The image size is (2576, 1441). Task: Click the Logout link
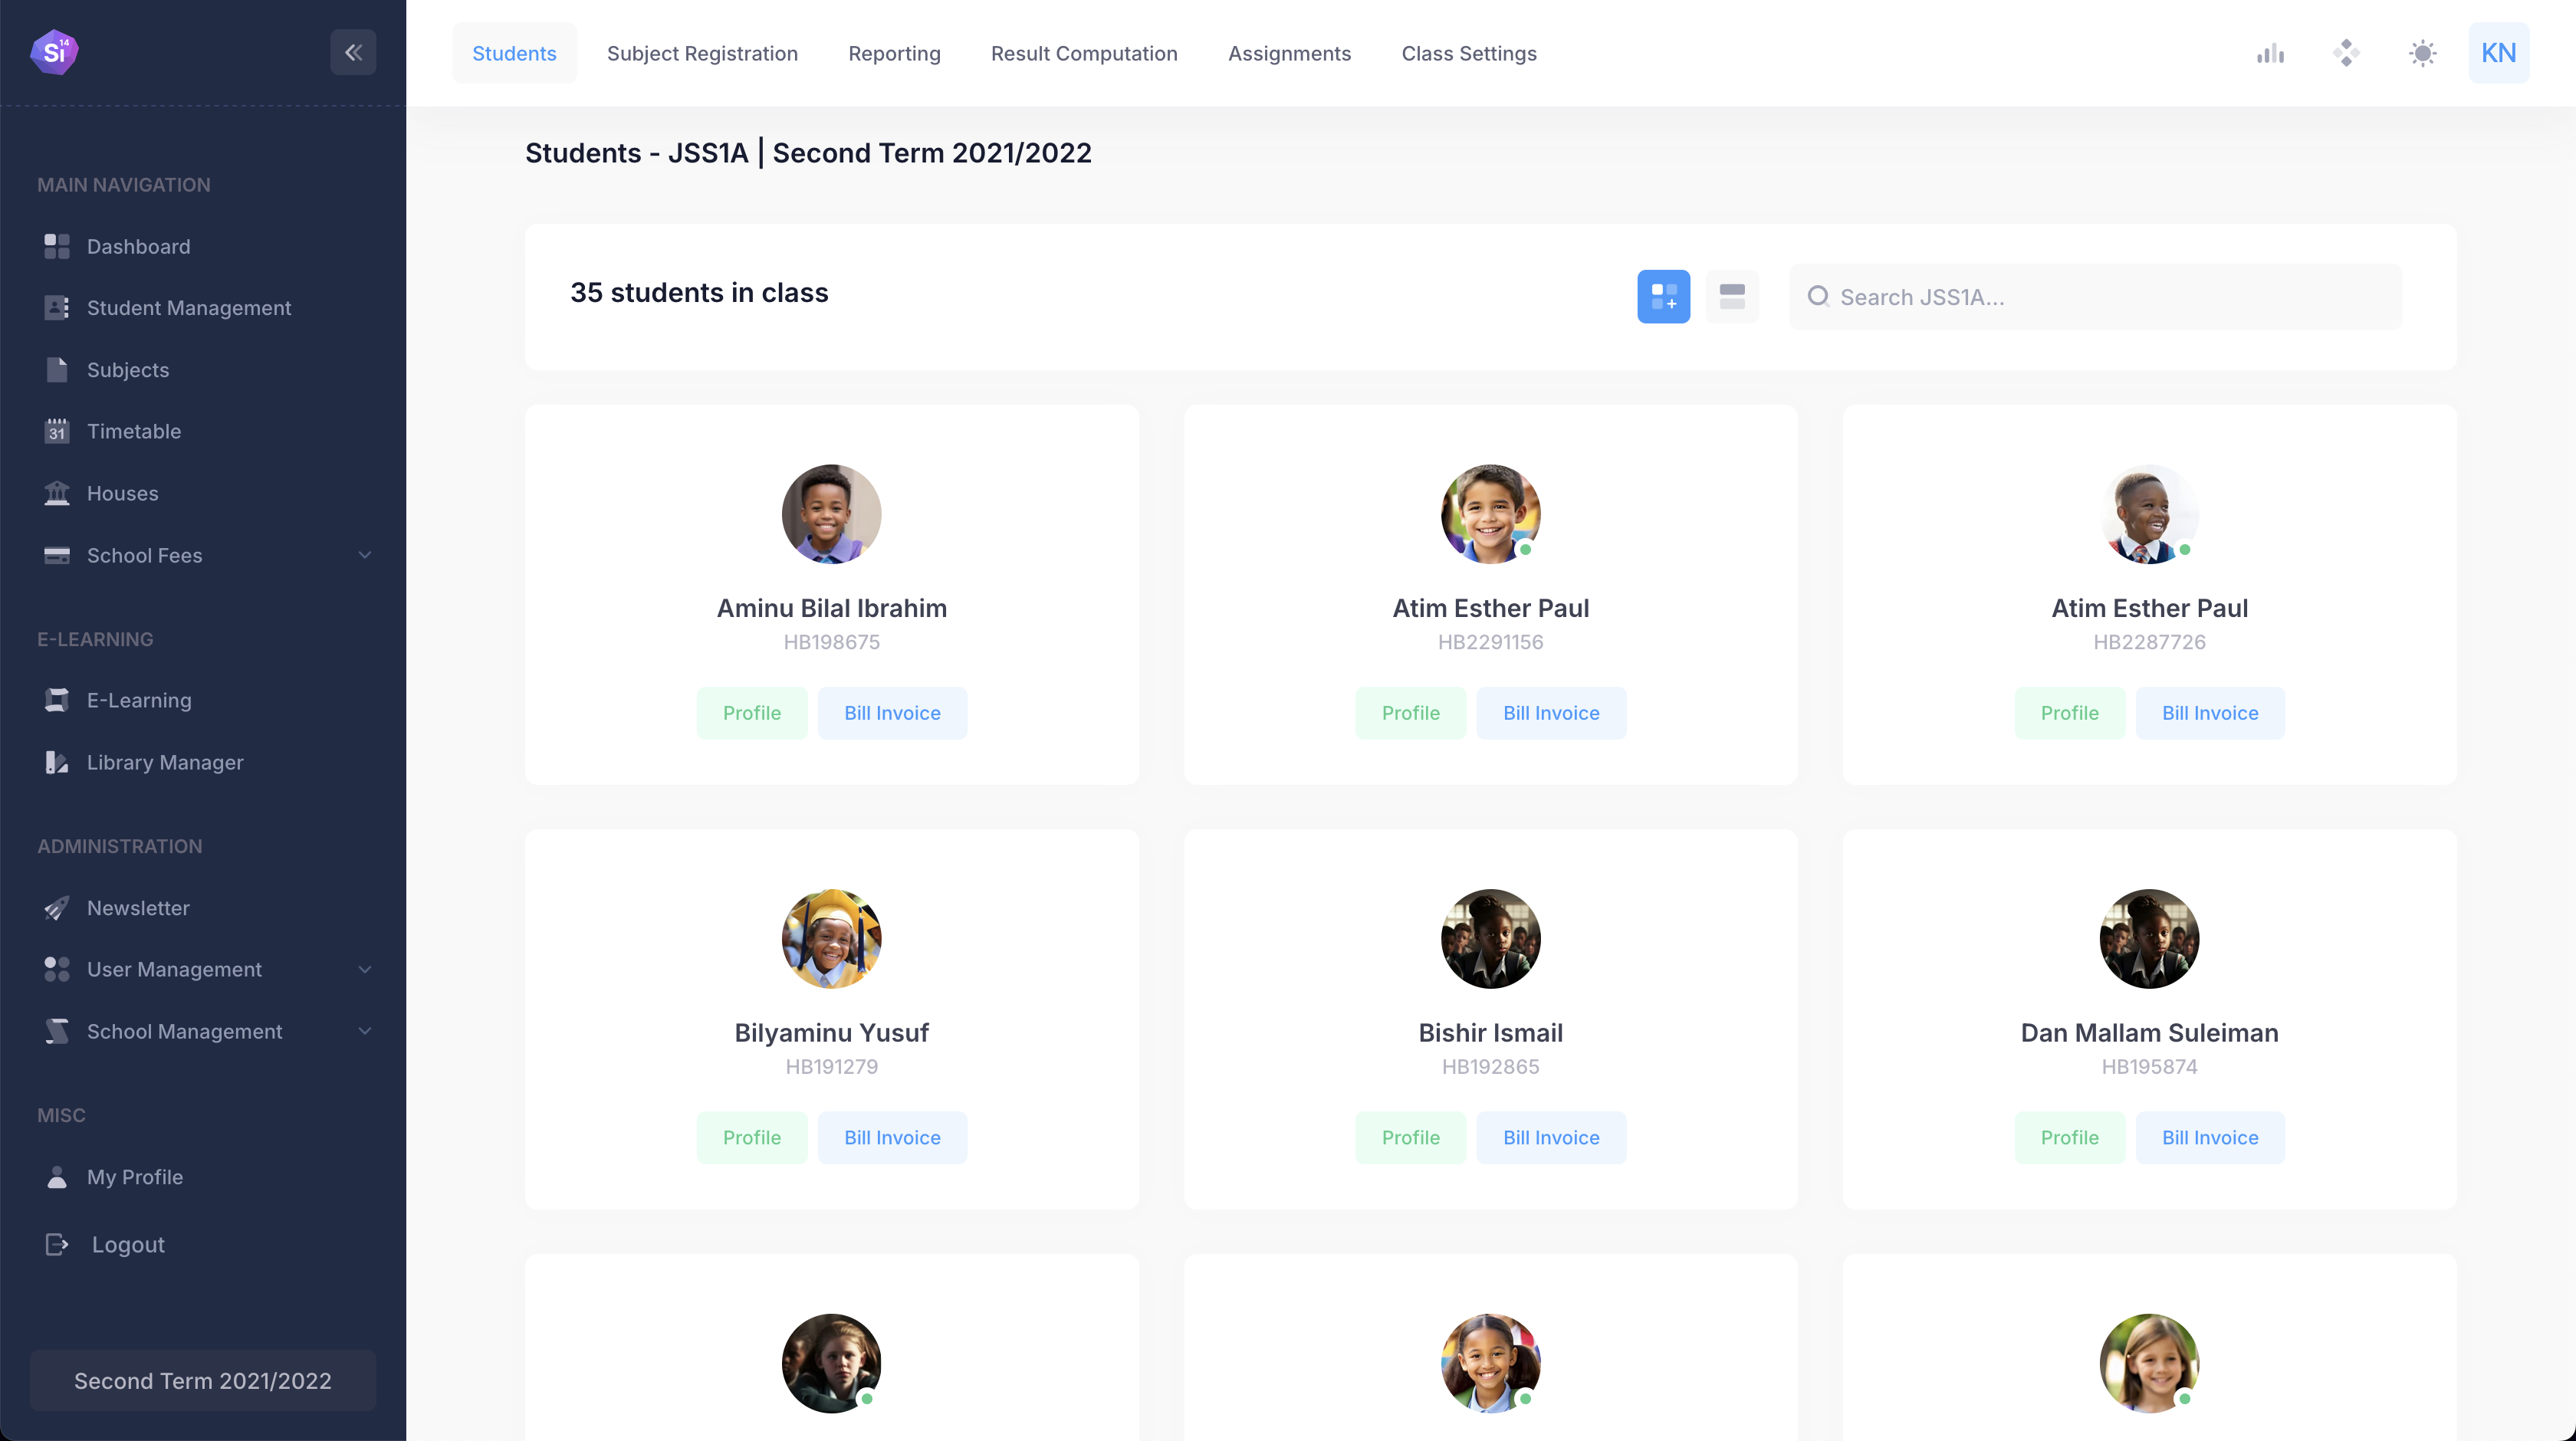tap(128, 1244)
